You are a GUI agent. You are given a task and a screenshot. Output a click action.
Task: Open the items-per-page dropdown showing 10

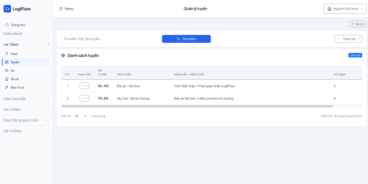(81, 116)
